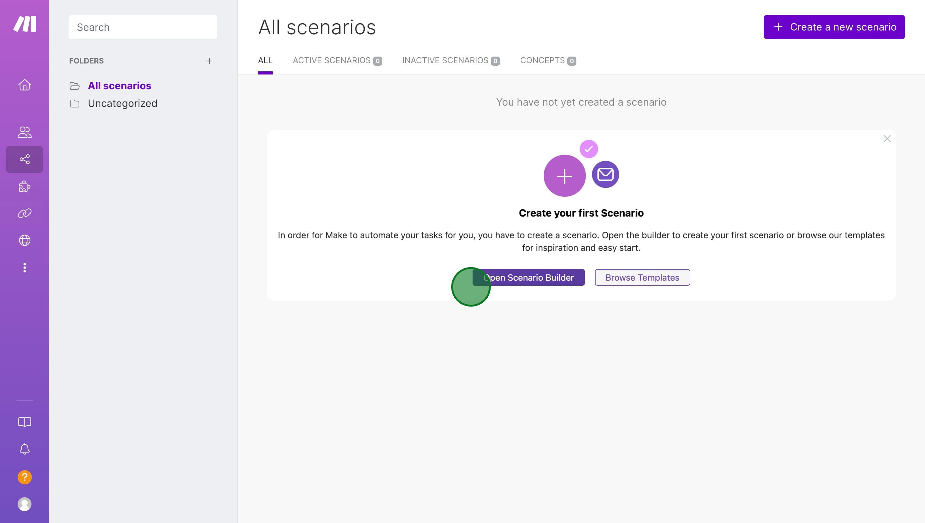Select All scenarios in folder tree
Viewport: 925px width, 523px height.
[119, 86]
